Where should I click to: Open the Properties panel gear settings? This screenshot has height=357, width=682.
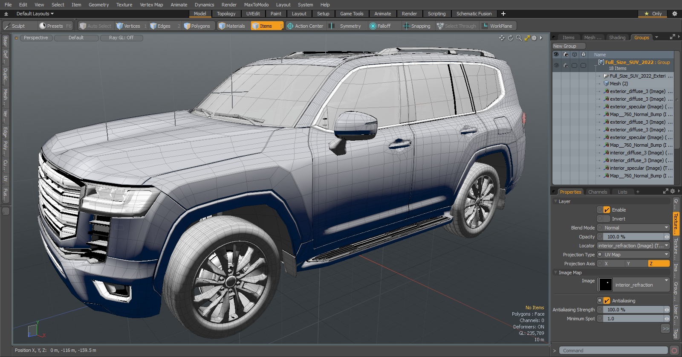click(x=673, y=191)
